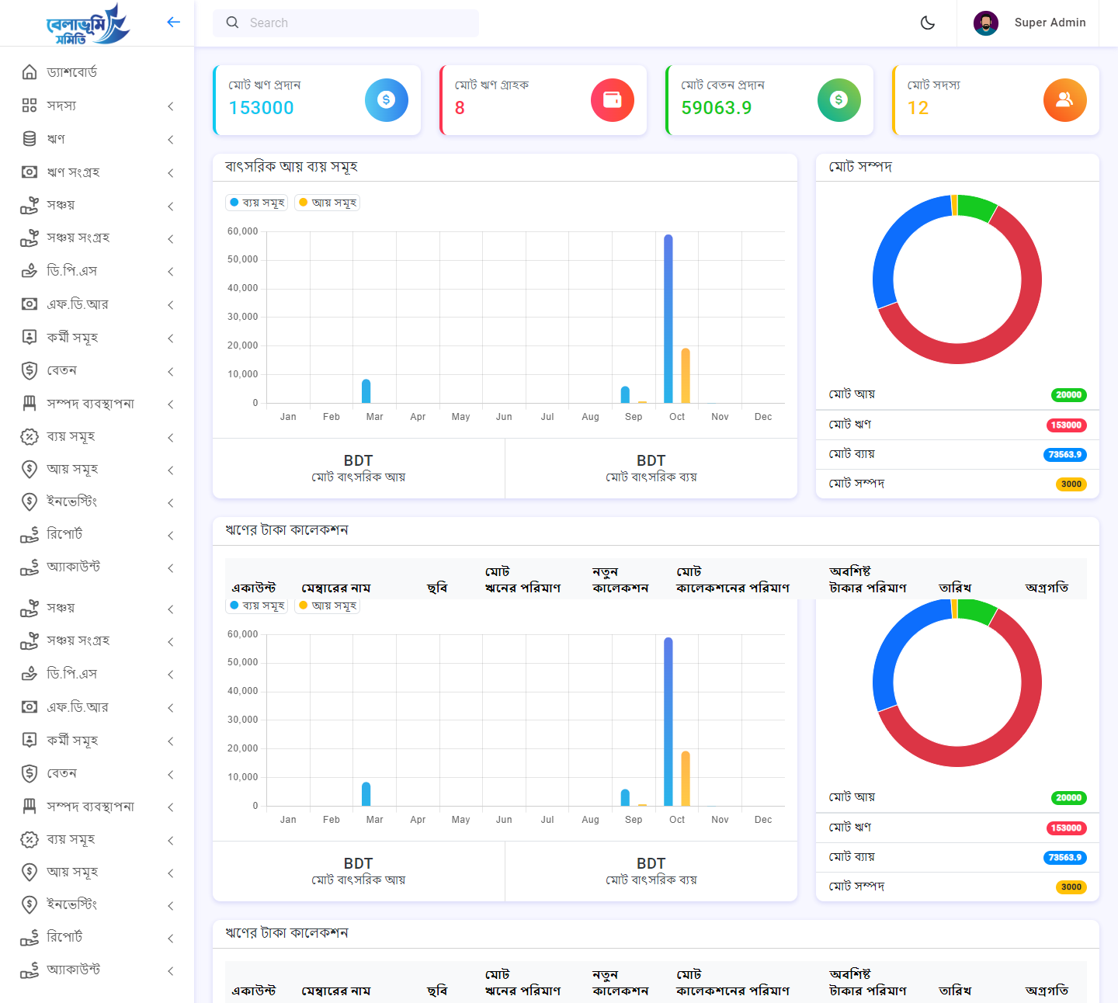Click the ড্যাশবোর্ড home icon

[x=30, y=72]
